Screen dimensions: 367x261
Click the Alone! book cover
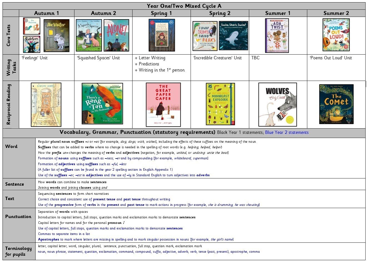(x=116, y=35)
